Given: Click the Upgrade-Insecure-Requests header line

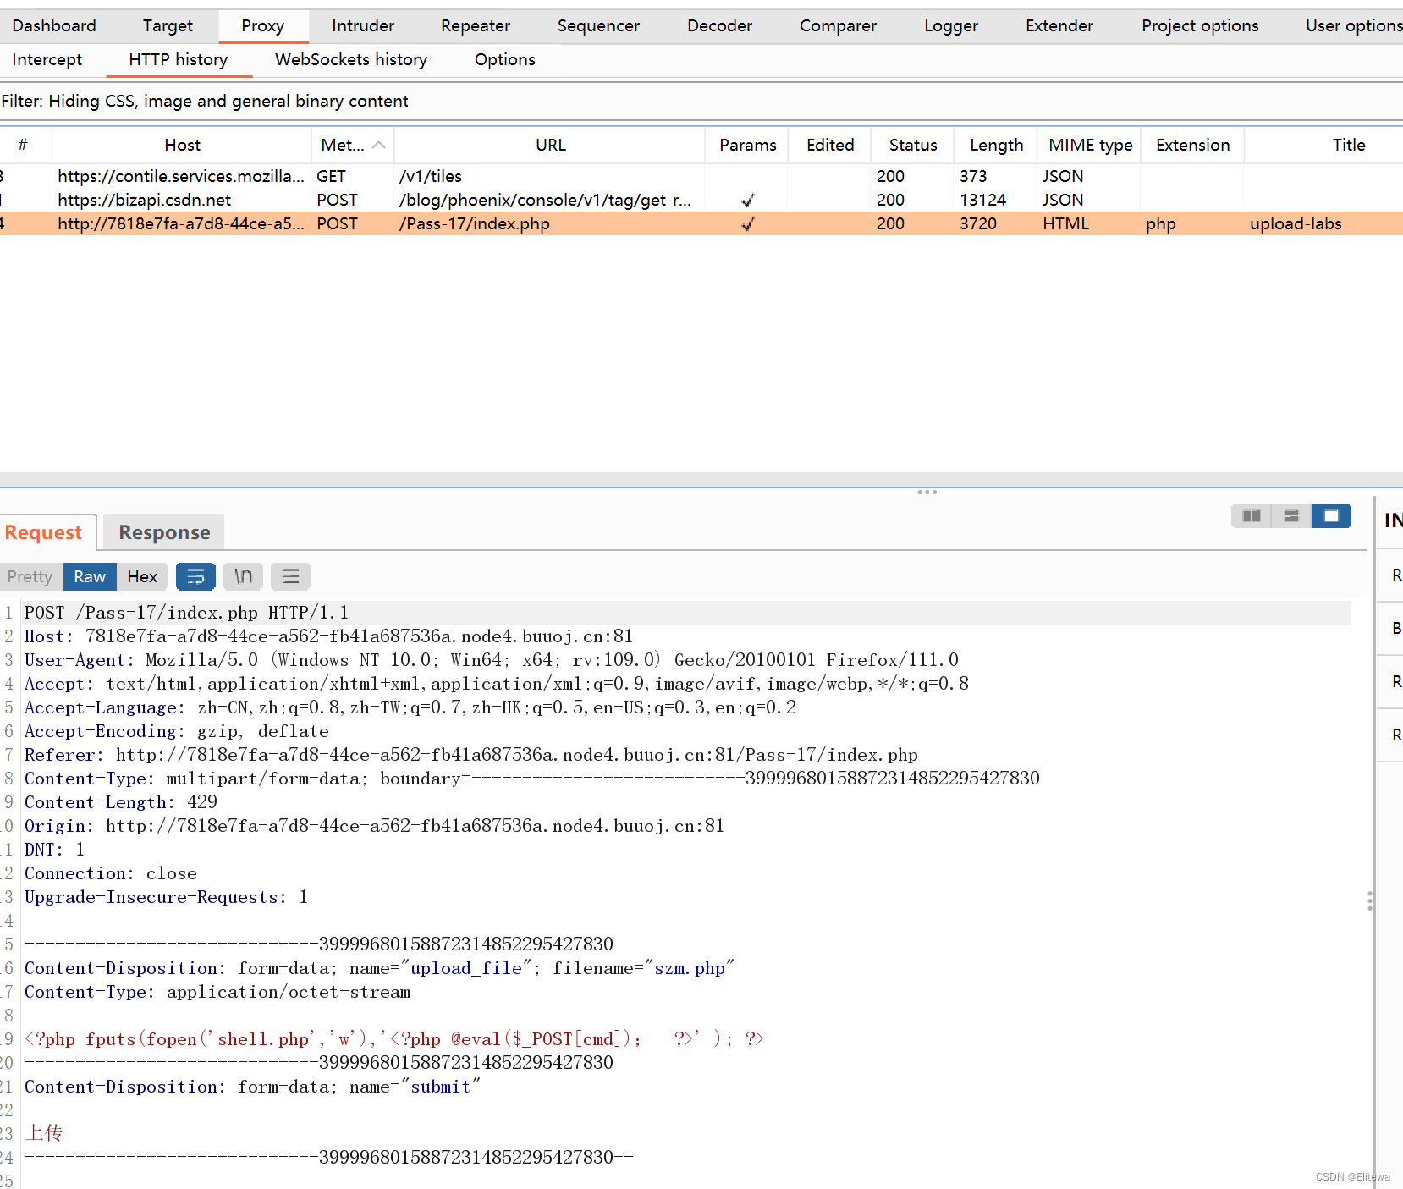Looking at the screenshot, I should [166, 897].
